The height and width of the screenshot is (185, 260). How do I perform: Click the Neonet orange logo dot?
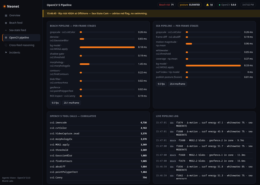pos(5,6)
